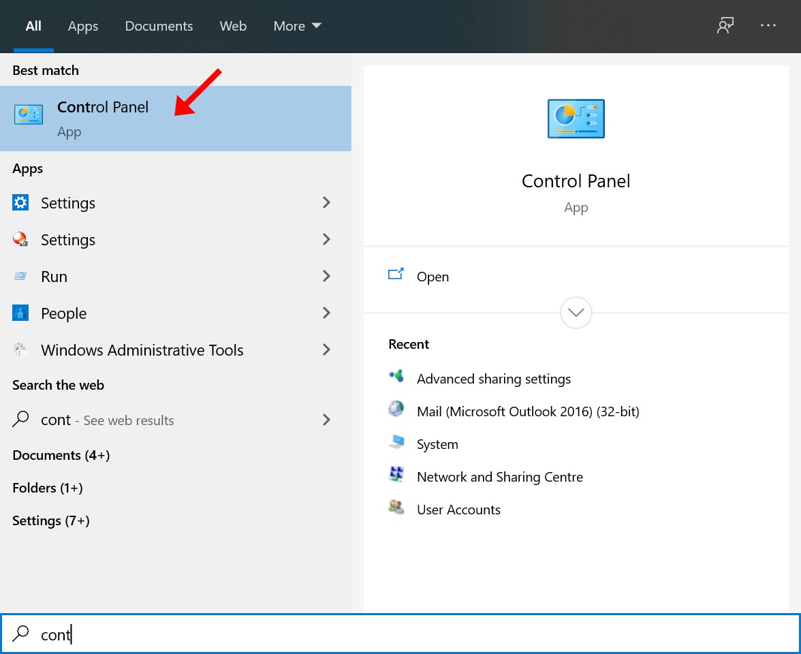Switch to the Apps tab

click(83, 26)
